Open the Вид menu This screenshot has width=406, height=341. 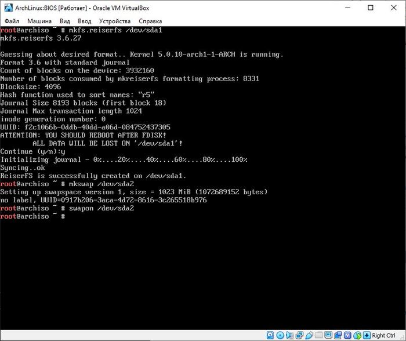(x=65, y=21)
